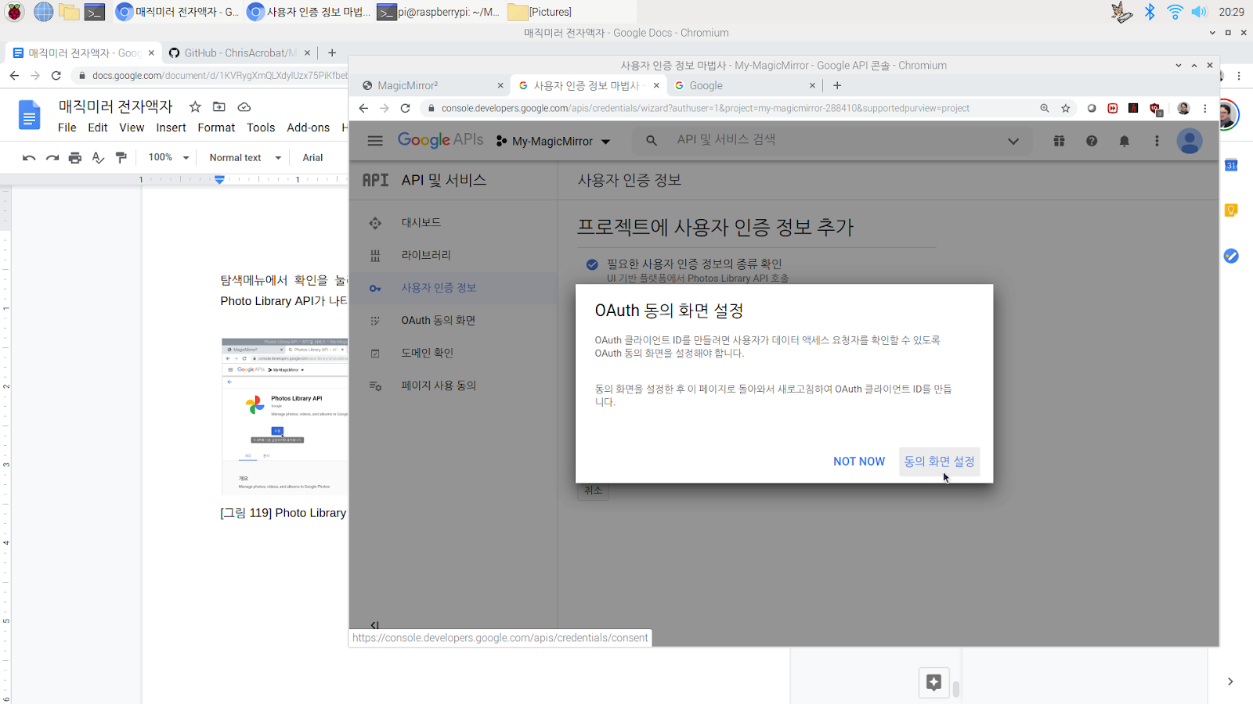The image size is (1253, 704).
Task: Click the Explore button at bottom of Docs
Action: point(933,682)
